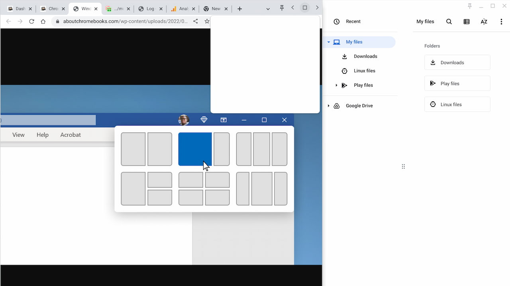Click the Chrome address bar URL

tap(125, 21)
